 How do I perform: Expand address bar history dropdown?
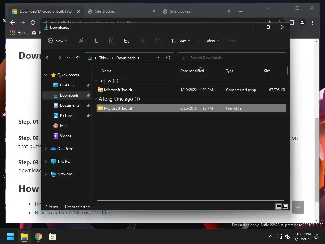158,58
